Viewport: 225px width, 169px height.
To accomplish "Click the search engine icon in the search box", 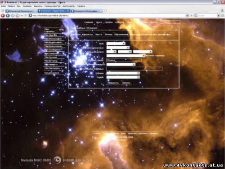I will click(196, 15).
